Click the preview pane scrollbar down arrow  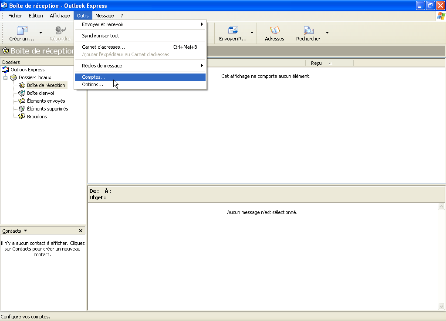pos(442,306)
